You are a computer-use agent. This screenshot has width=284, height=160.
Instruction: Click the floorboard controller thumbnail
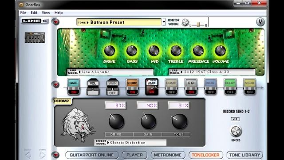tap(35, 37)
